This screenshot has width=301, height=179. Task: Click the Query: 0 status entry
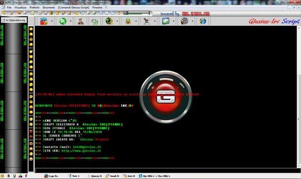(x=94, y=176)
